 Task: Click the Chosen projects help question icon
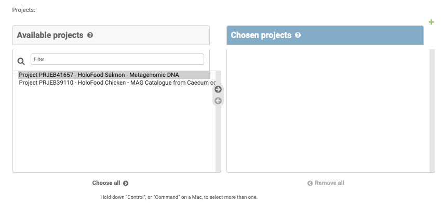[298, 35]
